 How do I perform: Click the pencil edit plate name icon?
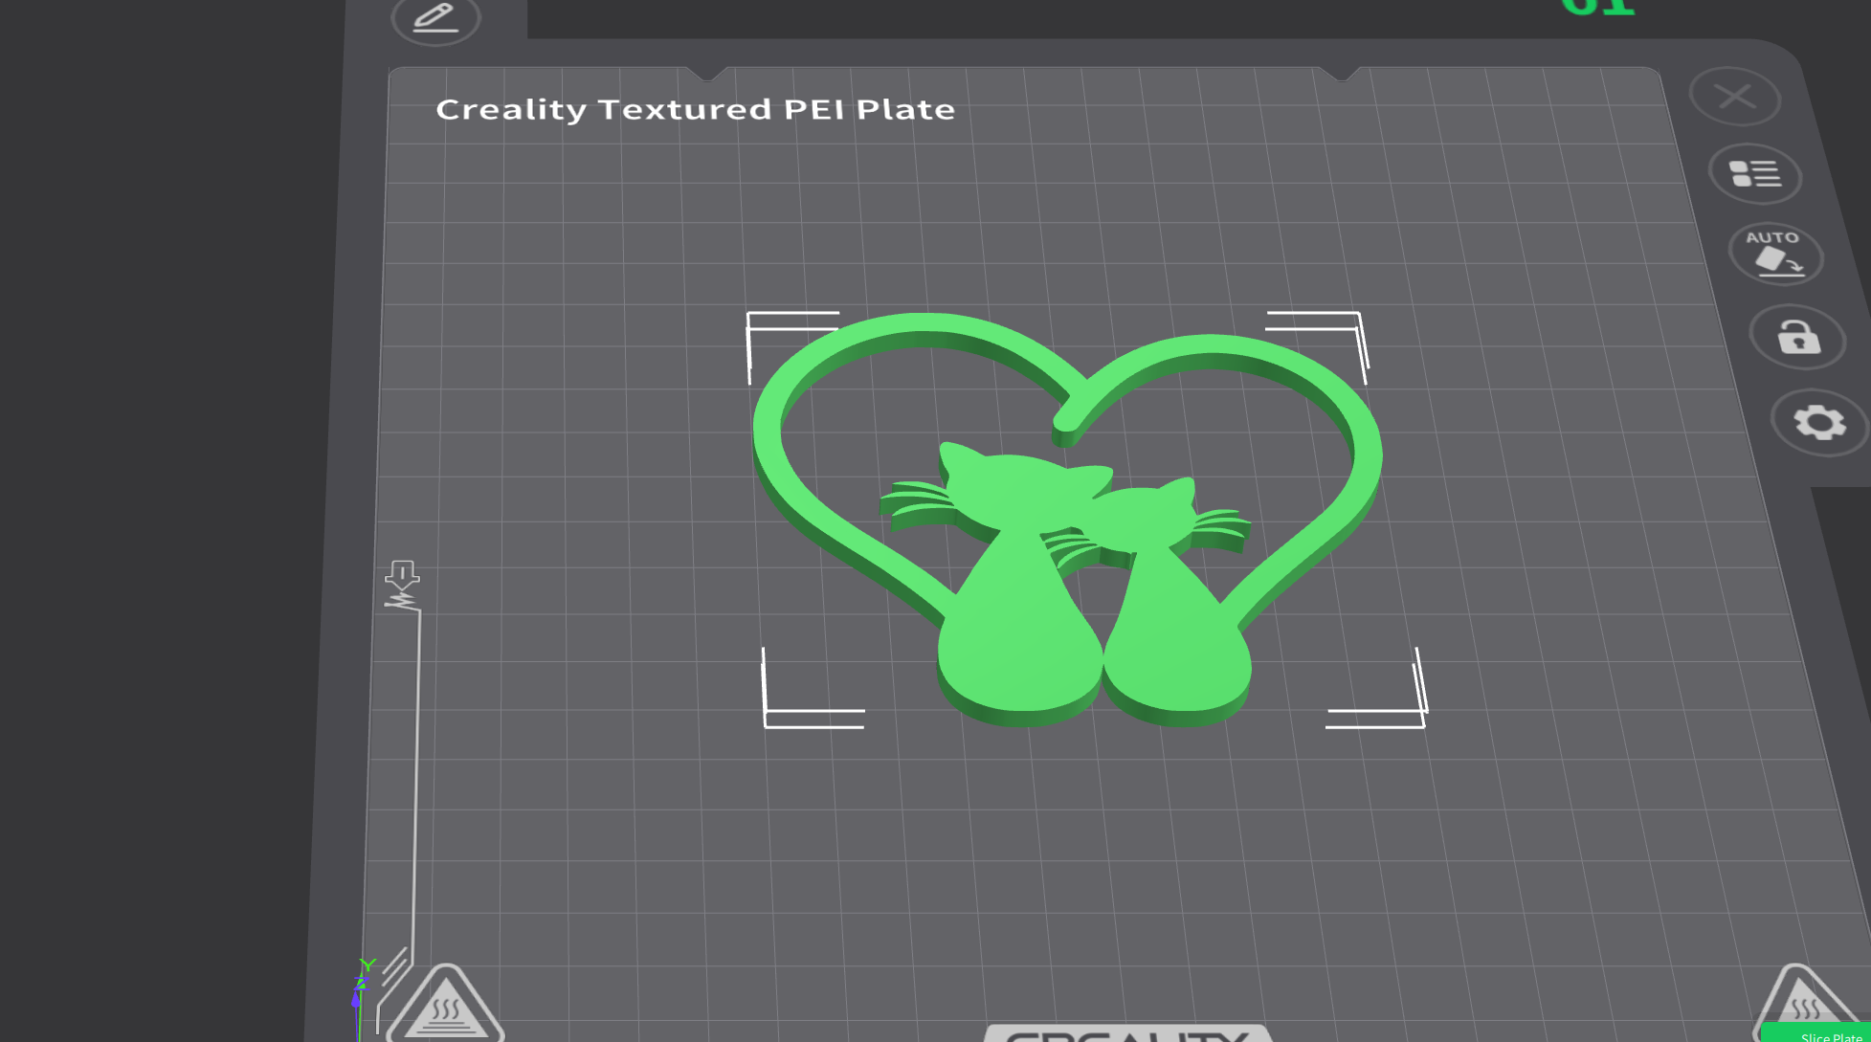coord(435,18)
